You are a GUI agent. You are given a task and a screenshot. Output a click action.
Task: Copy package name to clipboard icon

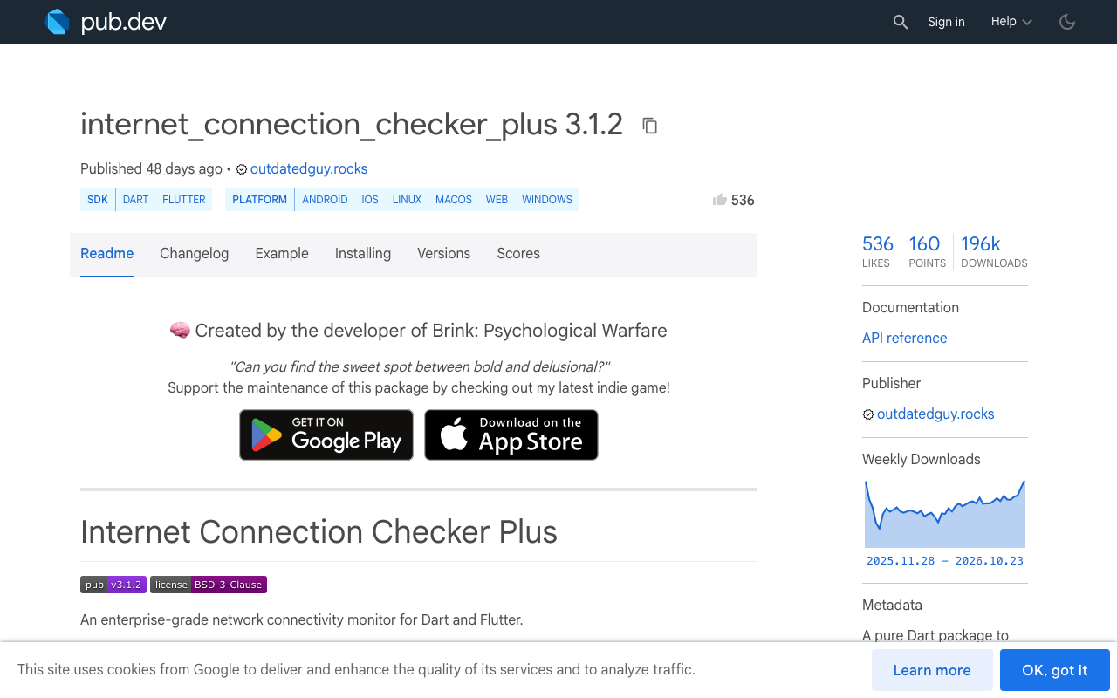click(649, 126)
